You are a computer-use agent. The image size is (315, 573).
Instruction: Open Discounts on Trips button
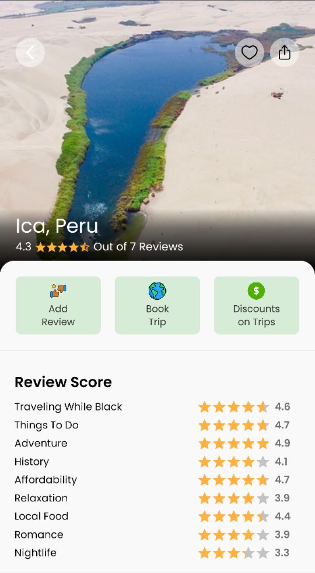[x=256, y=305]
